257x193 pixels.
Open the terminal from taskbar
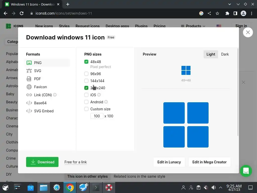click(x=96, y=187)
